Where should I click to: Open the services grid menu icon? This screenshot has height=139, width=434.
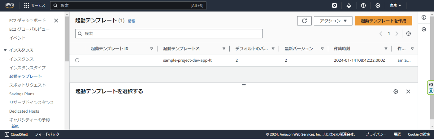click(27, 6)
